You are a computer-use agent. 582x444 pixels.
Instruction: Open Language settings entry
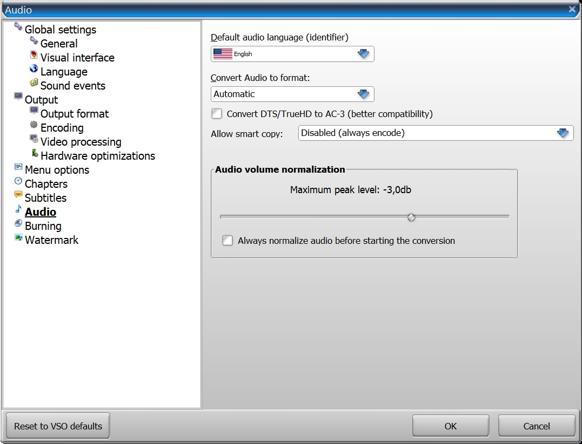pyautogui.click(x=64, y=72)
